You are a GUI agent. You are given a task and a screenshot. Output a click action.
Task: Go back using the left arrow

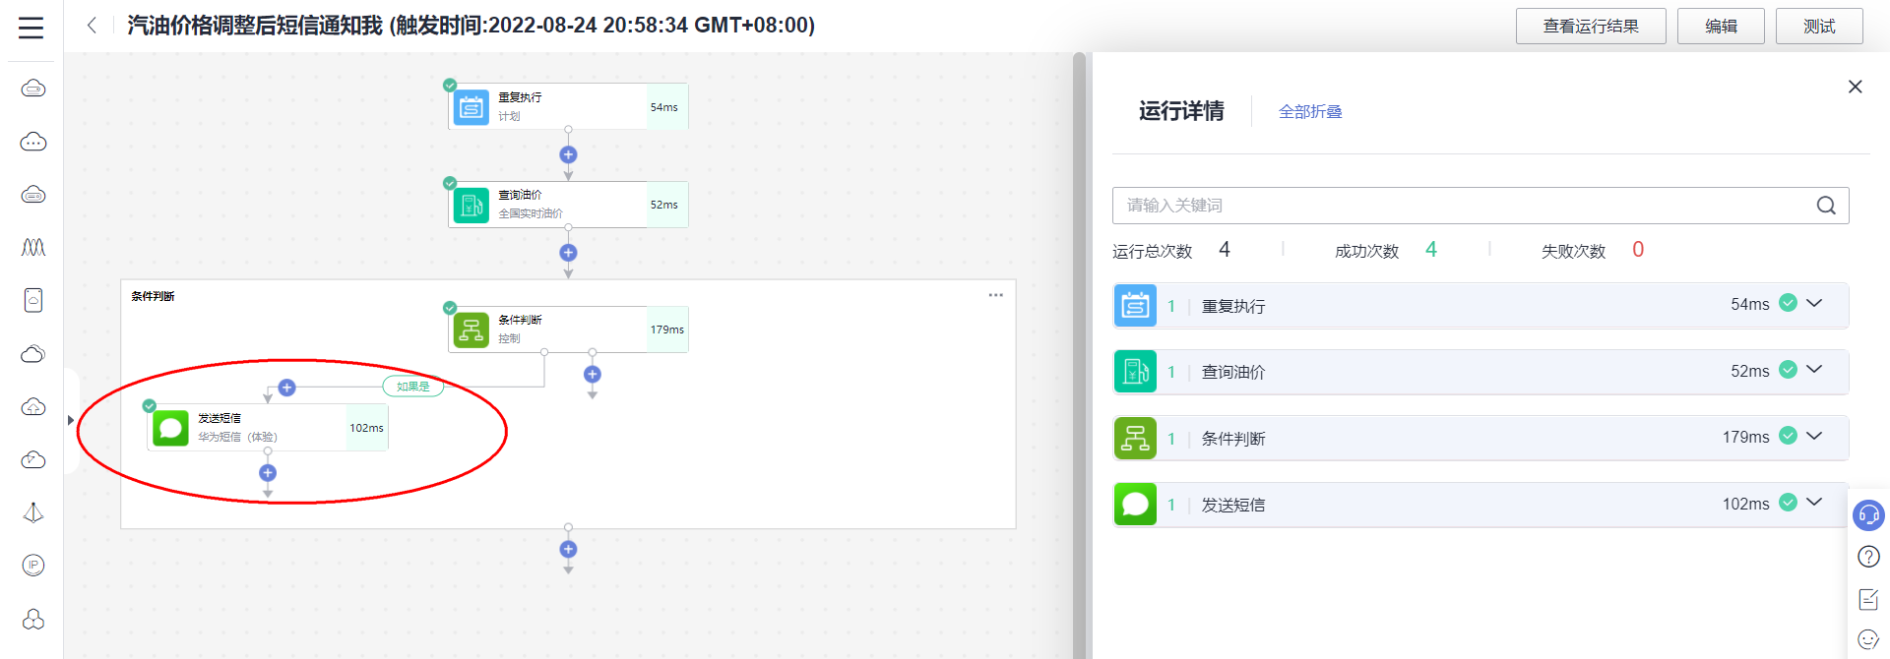(92, 26)
